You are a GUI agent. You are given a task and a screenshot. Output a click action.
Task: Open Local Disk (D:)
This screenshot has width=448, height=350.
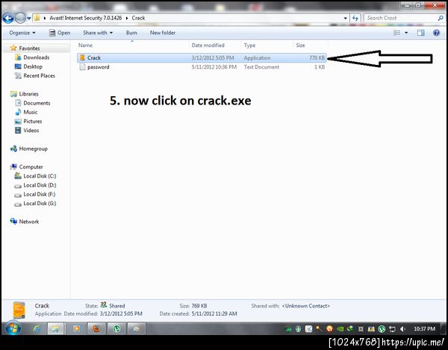tap(40, 185)
